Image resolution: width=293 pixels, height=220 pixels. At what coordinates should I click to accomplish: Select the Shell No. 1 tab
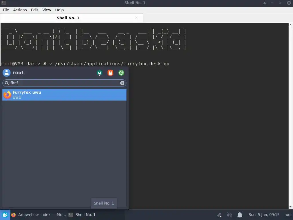(x=72, y=18)
